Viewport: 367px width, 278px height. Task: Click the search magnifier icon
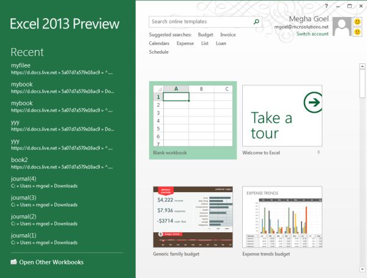(x=256, y=22)
